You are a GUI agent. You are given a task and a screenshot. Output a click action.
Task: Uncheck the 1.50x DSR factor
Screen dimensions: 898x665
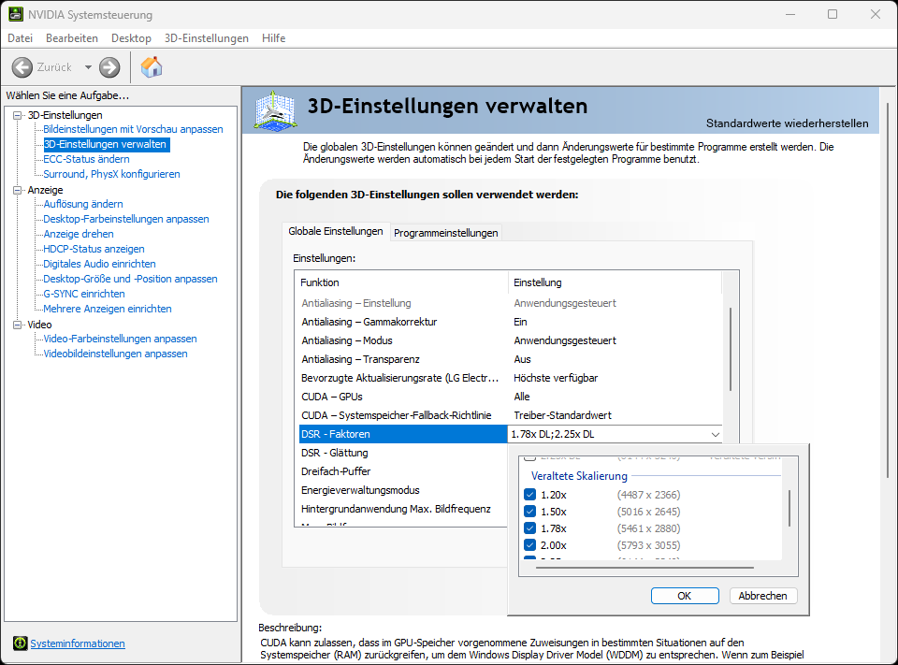point(529,512)
